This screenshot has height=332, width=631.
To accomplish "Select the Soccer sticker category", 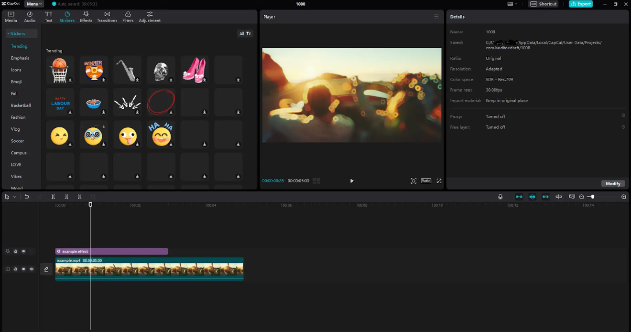I will click(17, 141).
